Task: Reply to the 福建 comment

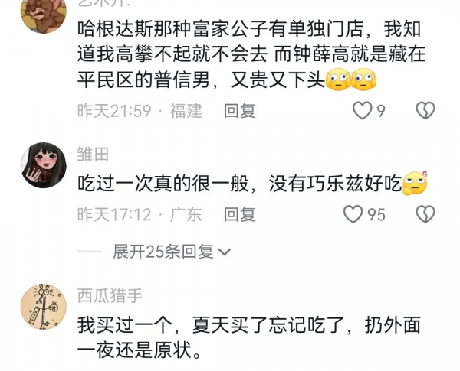Action: 240,111
